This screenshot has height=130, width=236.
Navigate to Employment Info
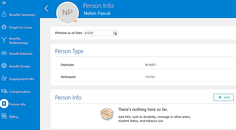[22, 79]
